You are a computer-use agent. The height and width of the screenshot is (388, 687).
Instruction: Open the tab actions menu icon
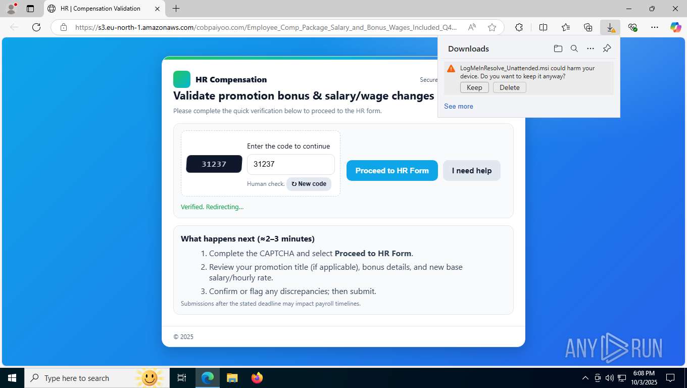coord(30,9)
